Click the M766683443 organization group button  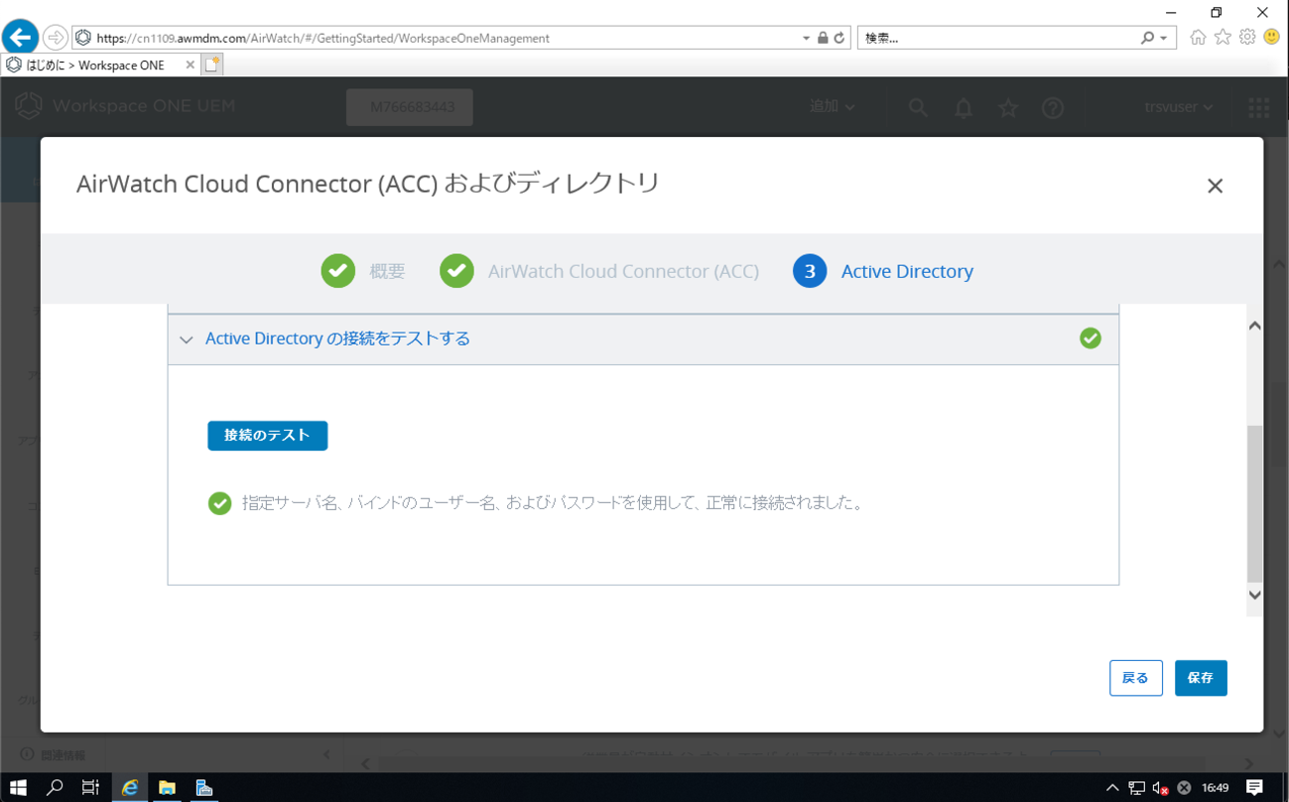[410, 107]
